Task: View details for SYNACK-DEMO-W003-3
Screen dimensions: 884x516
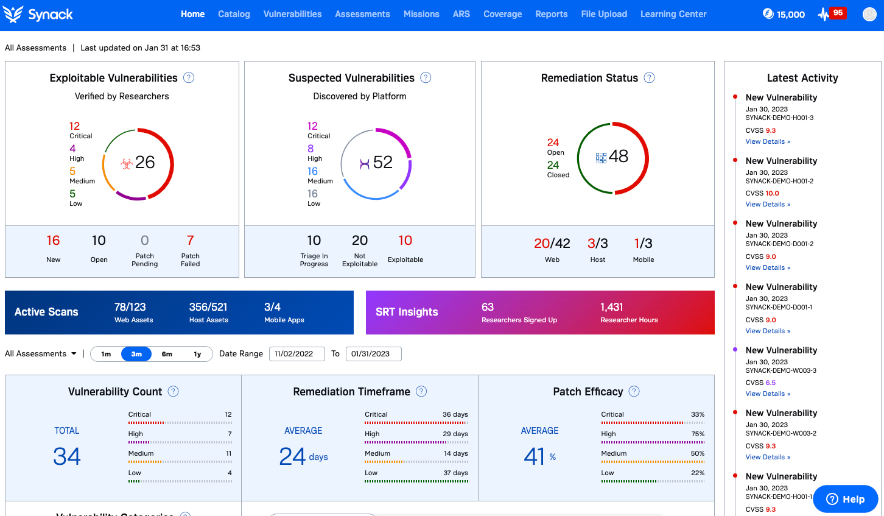Action: [768, 394]
